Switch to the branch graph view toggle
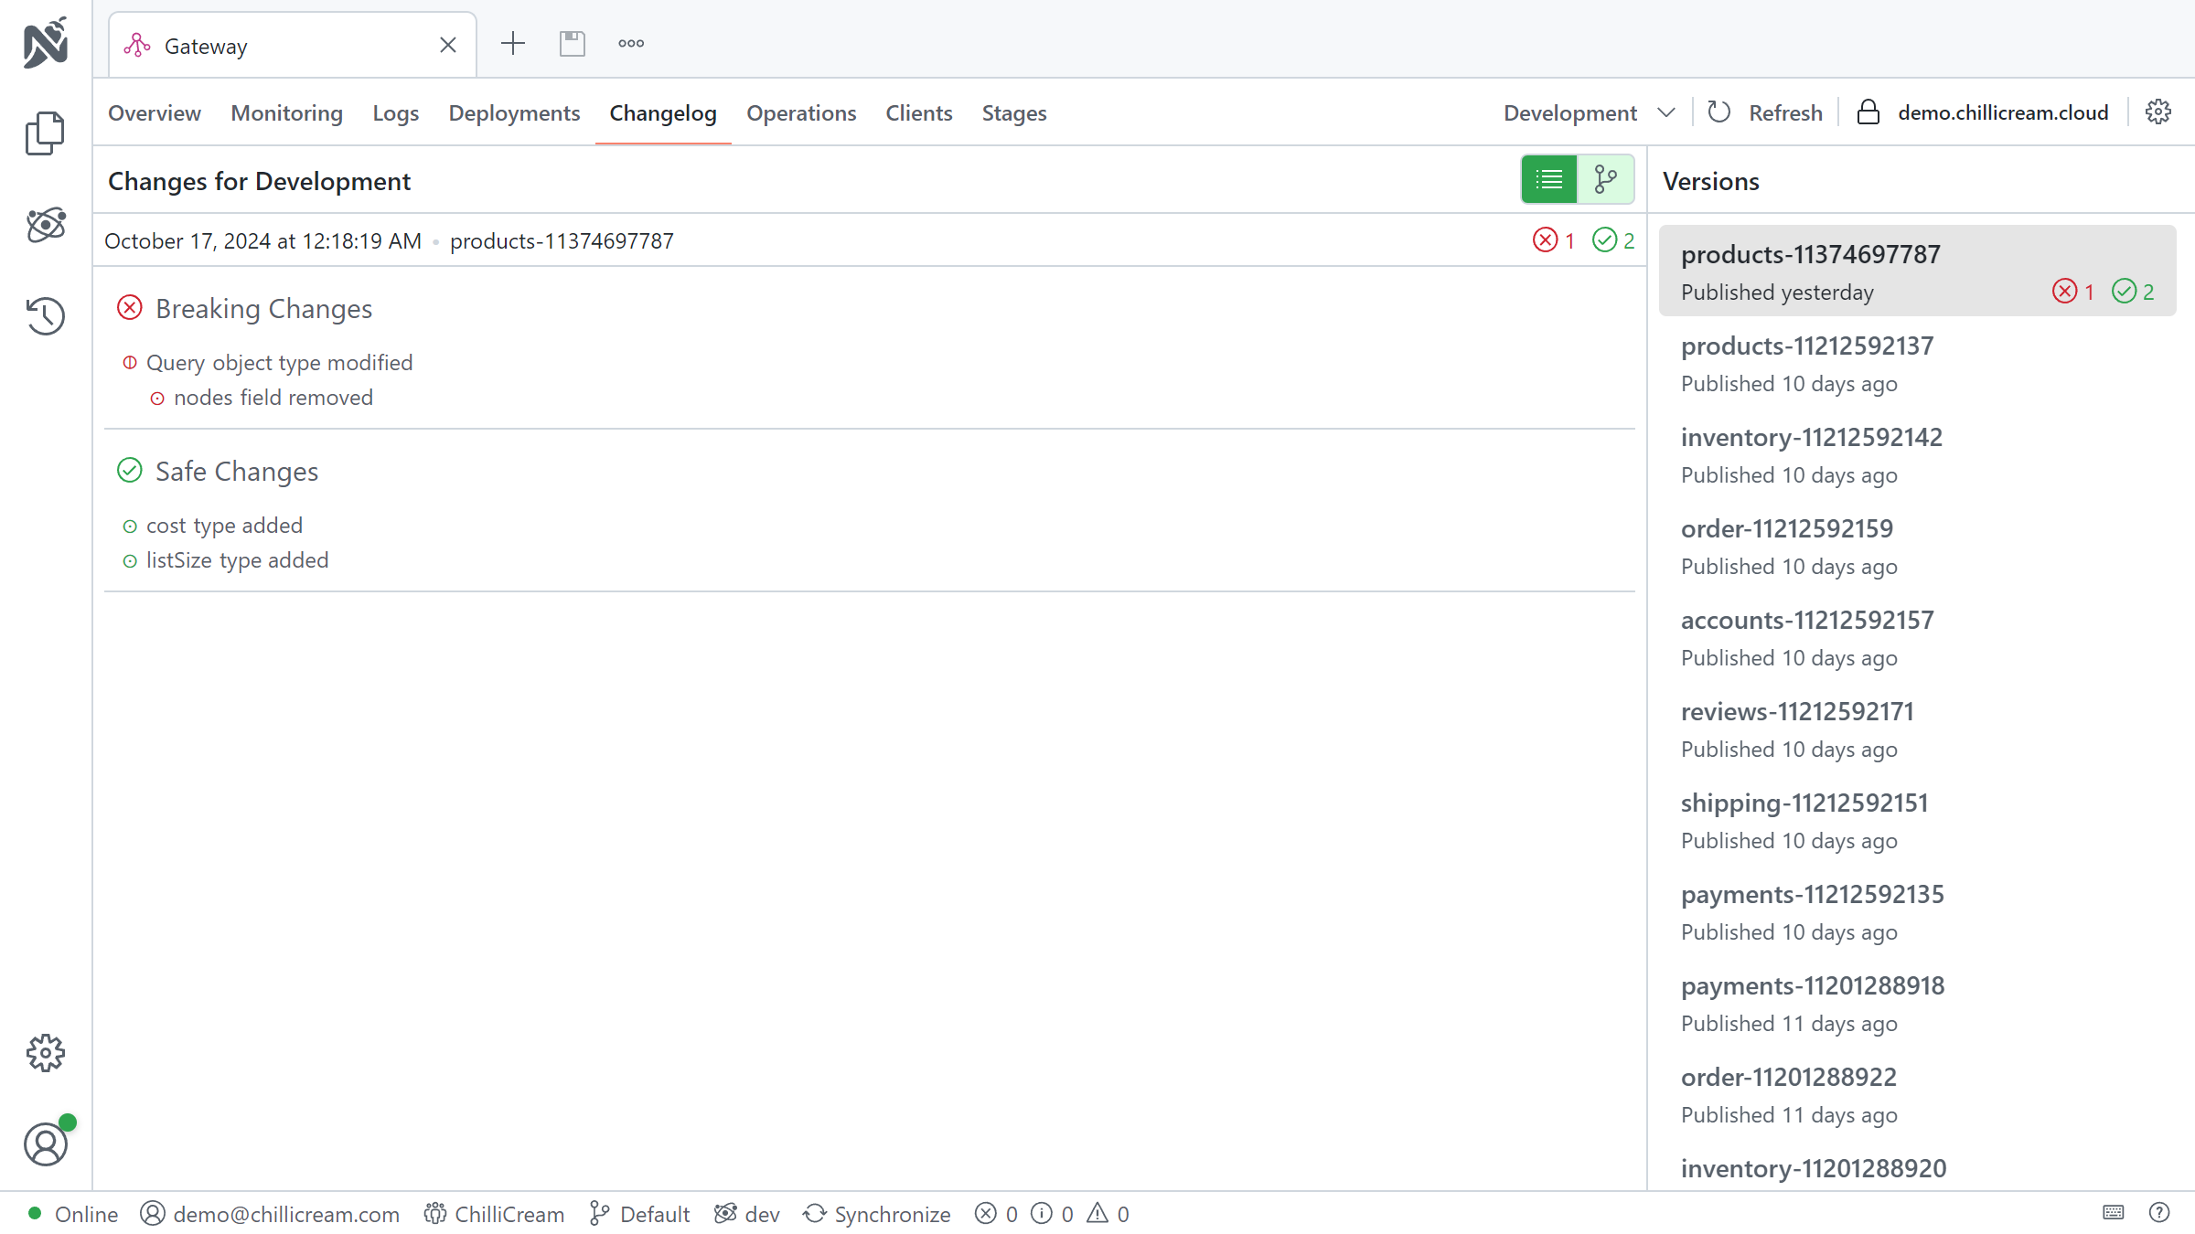 [x=1605, y=179]
